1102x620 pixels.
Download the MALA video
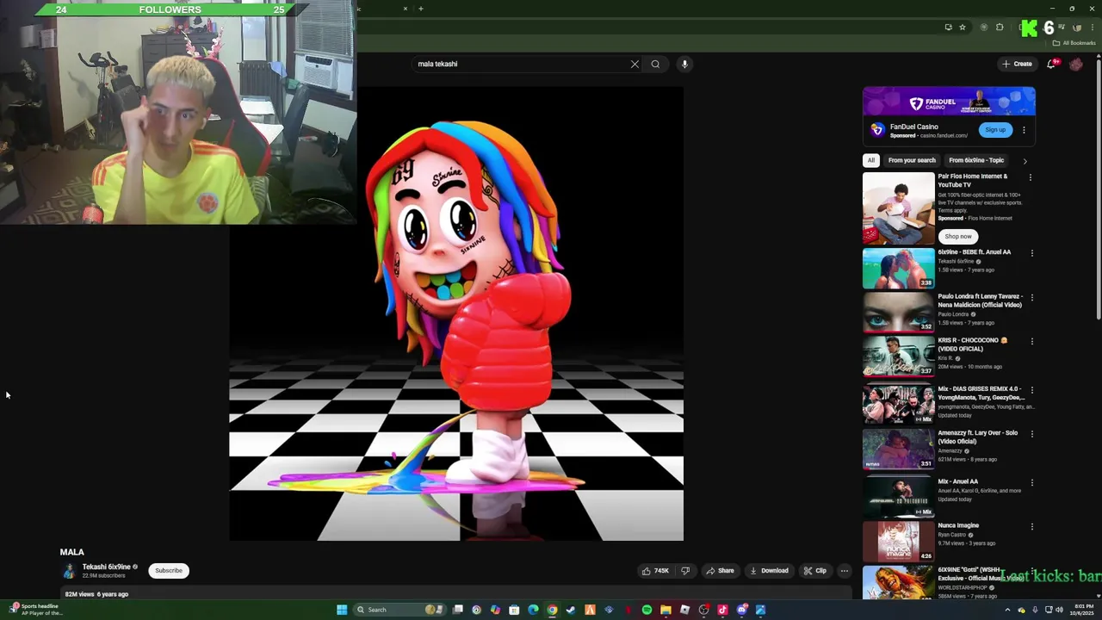[x=769, y=571]
